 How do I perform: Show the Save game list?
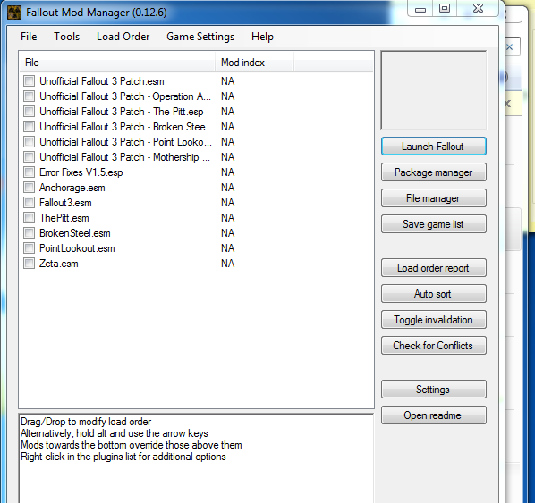(433, 224)
